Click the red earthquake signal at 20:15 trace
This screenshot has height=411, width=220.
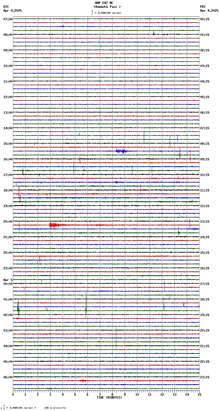[x=57, y=225]
